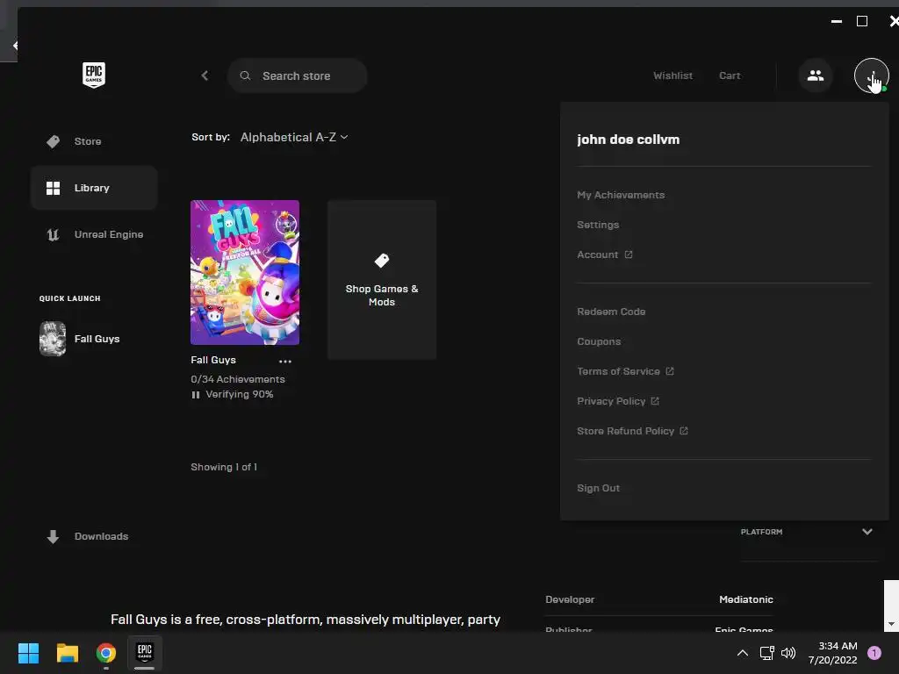
Task: Click Epic Games Launcher taskbar icon
Action: pos(145,652)
